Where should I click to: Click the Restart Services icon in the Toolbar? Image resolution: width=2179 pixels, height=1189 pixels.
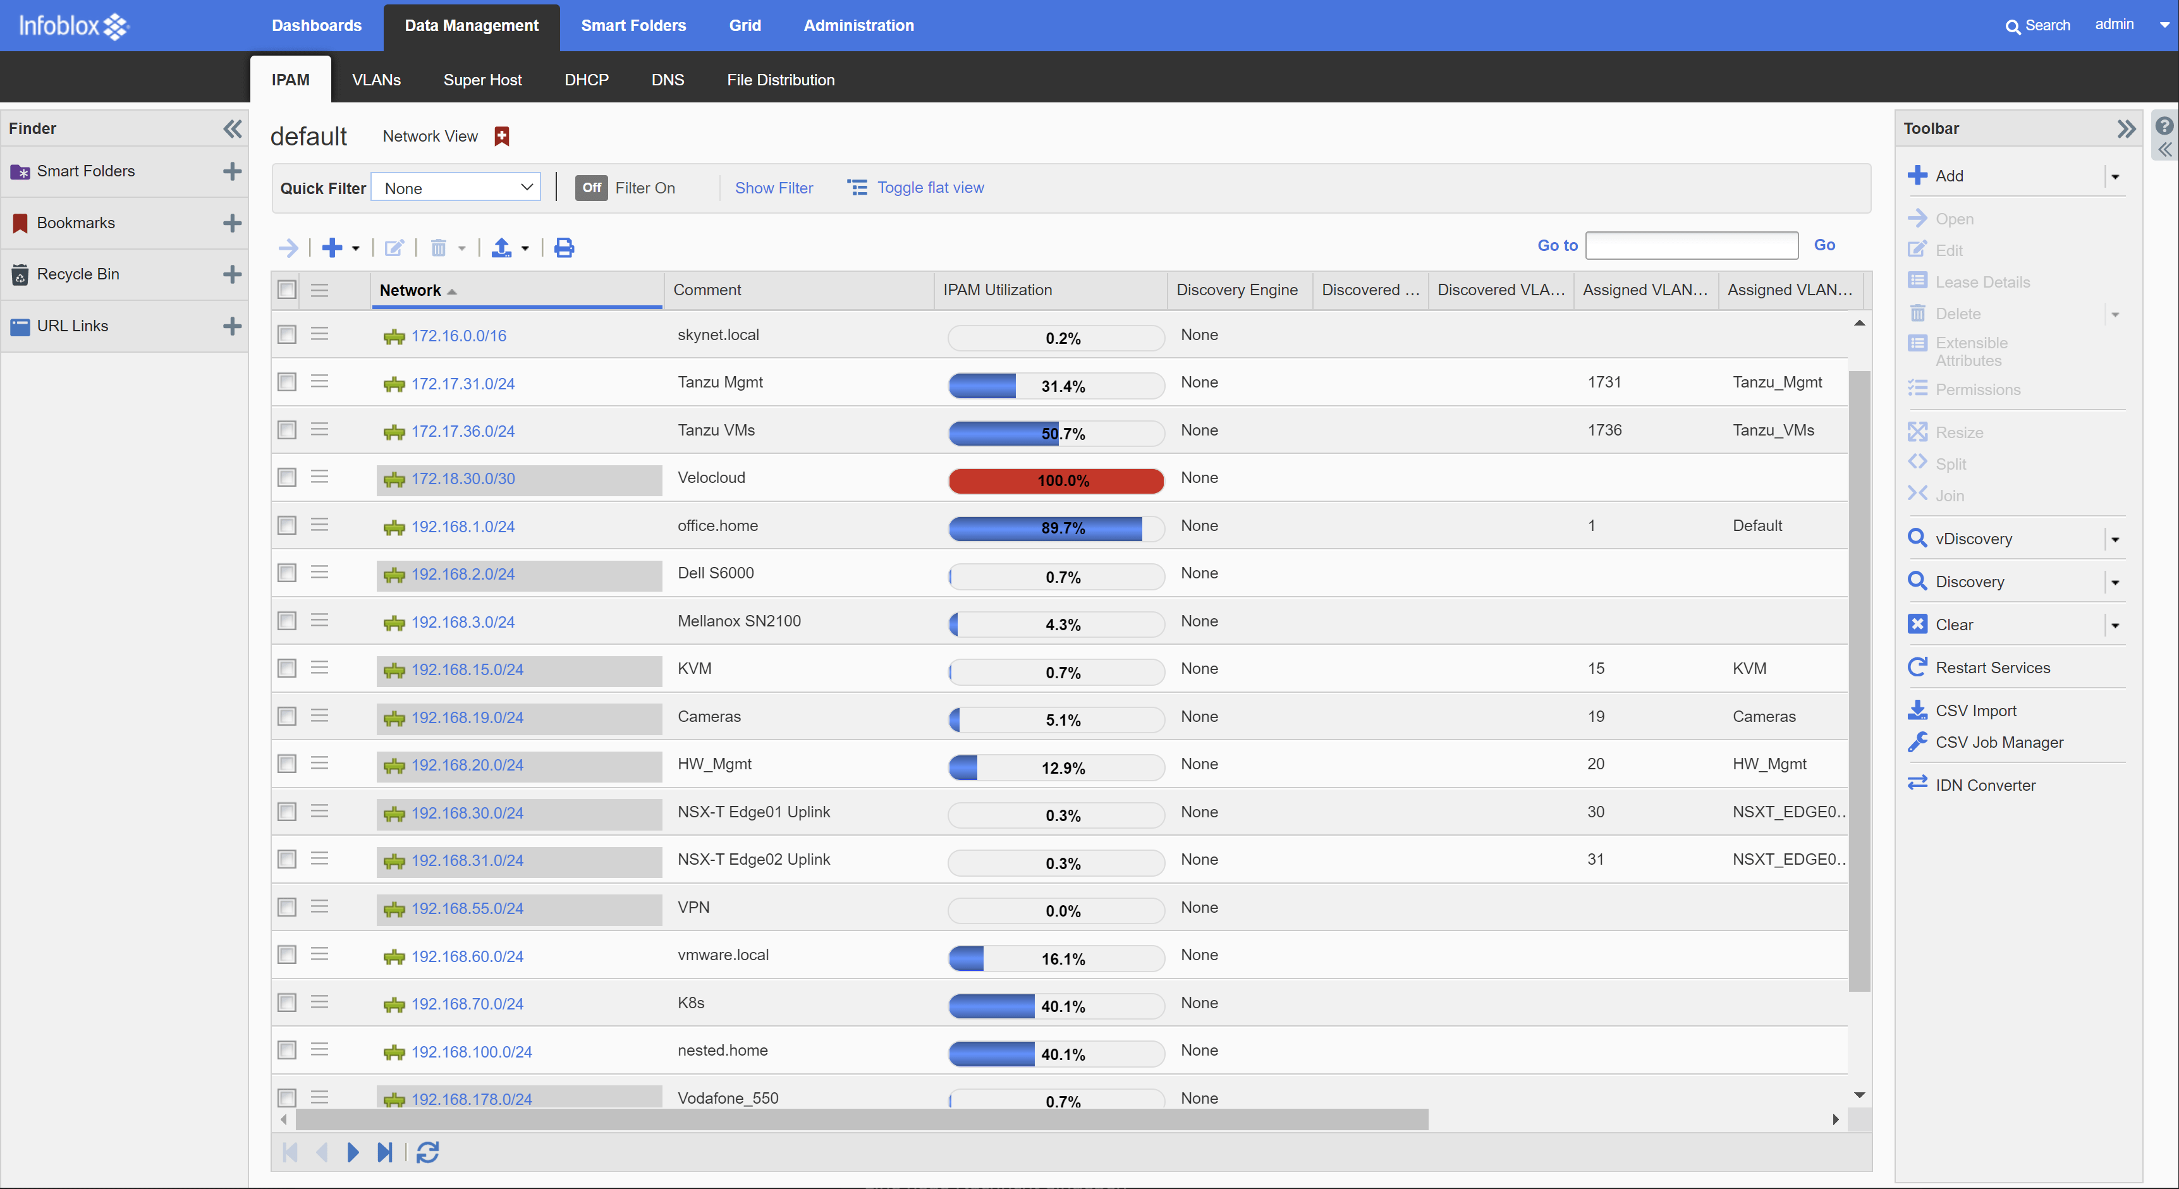point(1917,668)
